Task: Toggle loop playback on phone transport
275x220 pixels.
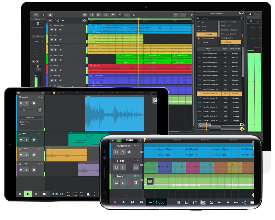Action: click(141, 202)
